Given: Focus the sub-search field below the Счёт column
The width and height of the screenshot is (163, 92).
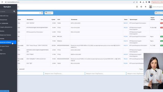Looking at the screenshot, I should click(64, 74).
